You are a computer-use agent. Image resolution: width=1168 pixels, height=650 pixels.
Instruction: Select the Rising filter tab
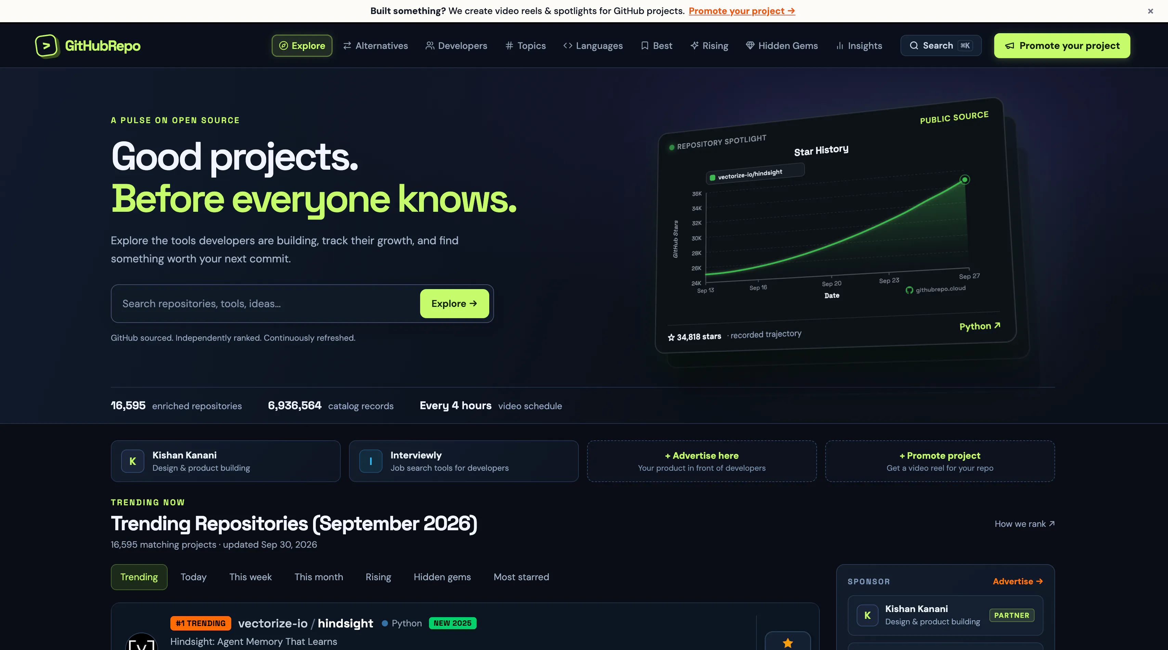[378, 577]
